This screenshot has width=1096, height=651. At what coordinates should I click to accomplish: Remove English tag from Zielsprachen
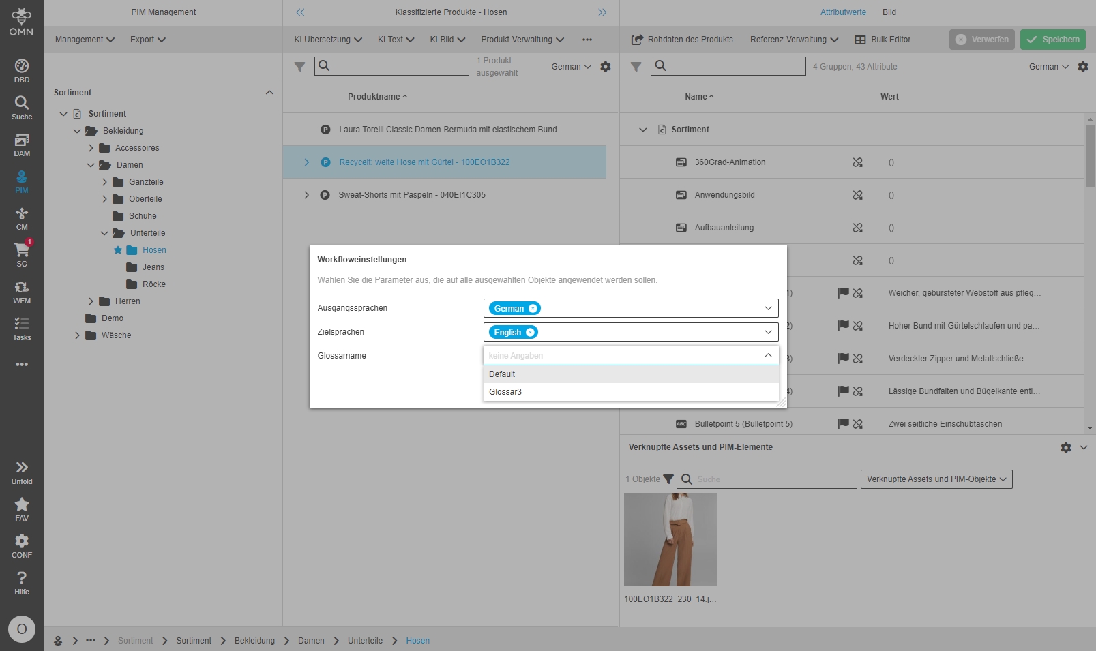530,333
